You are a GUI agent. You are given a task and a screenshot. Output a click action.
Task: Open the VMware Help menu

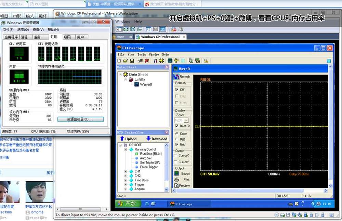point(138,22)
